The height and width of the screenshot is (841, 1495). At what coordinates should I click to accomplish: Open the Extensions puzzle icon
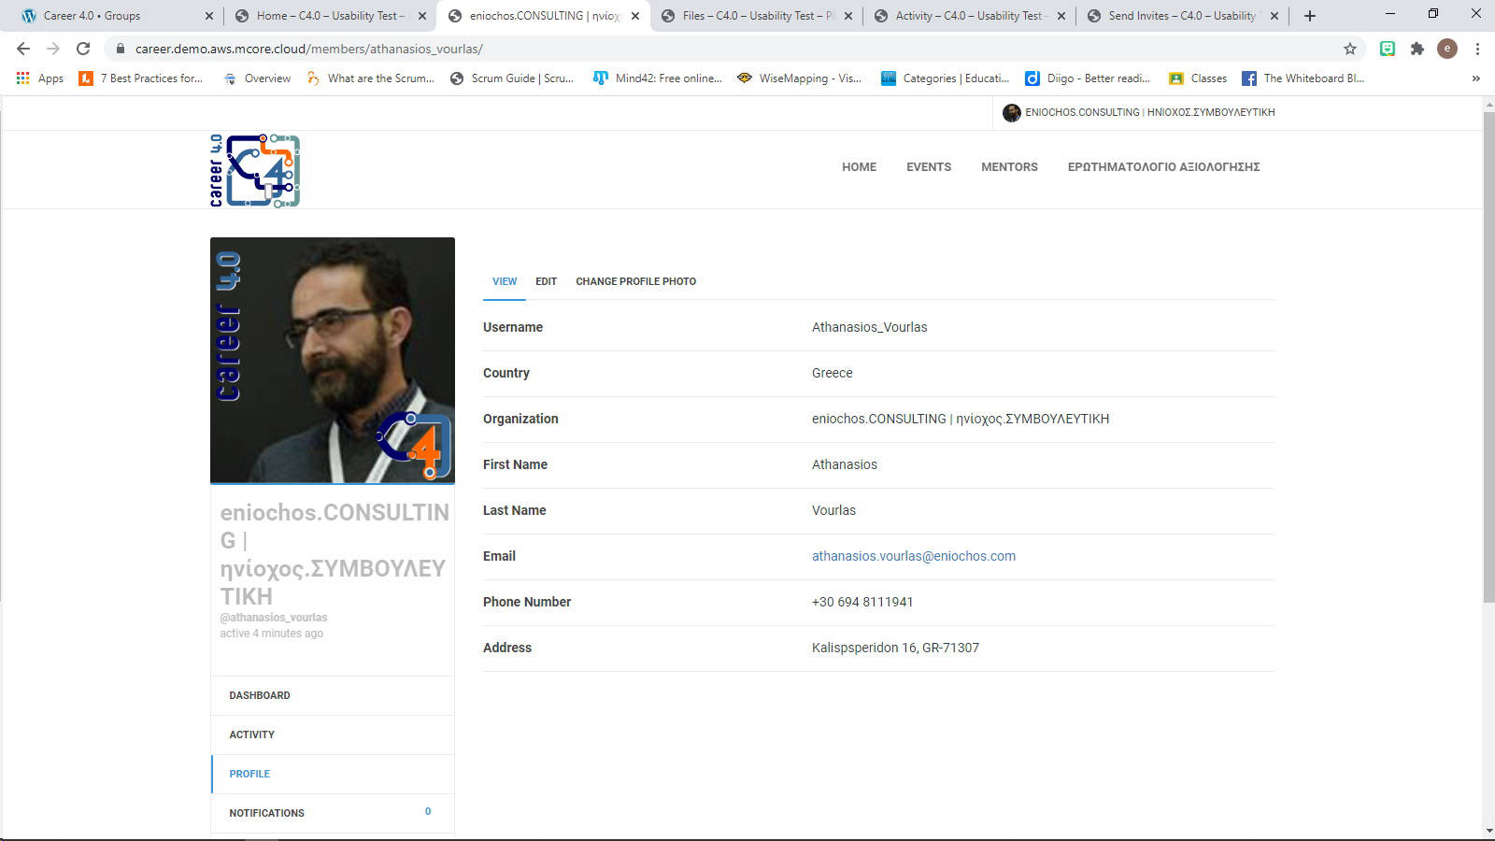pyautogui.click(x=1417, y=49)
